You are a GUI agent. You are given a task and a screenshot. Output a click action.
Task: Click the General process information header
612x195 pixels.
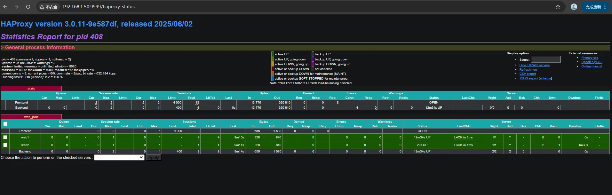click(38, 47)
